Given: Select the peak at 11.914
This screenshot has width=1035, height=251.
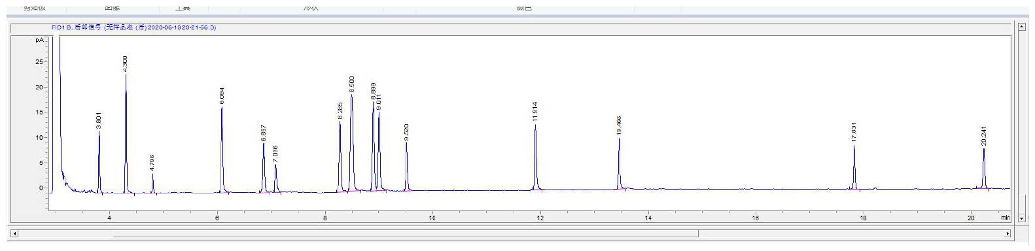Looking at the screenshot, I should click(535, 158).
